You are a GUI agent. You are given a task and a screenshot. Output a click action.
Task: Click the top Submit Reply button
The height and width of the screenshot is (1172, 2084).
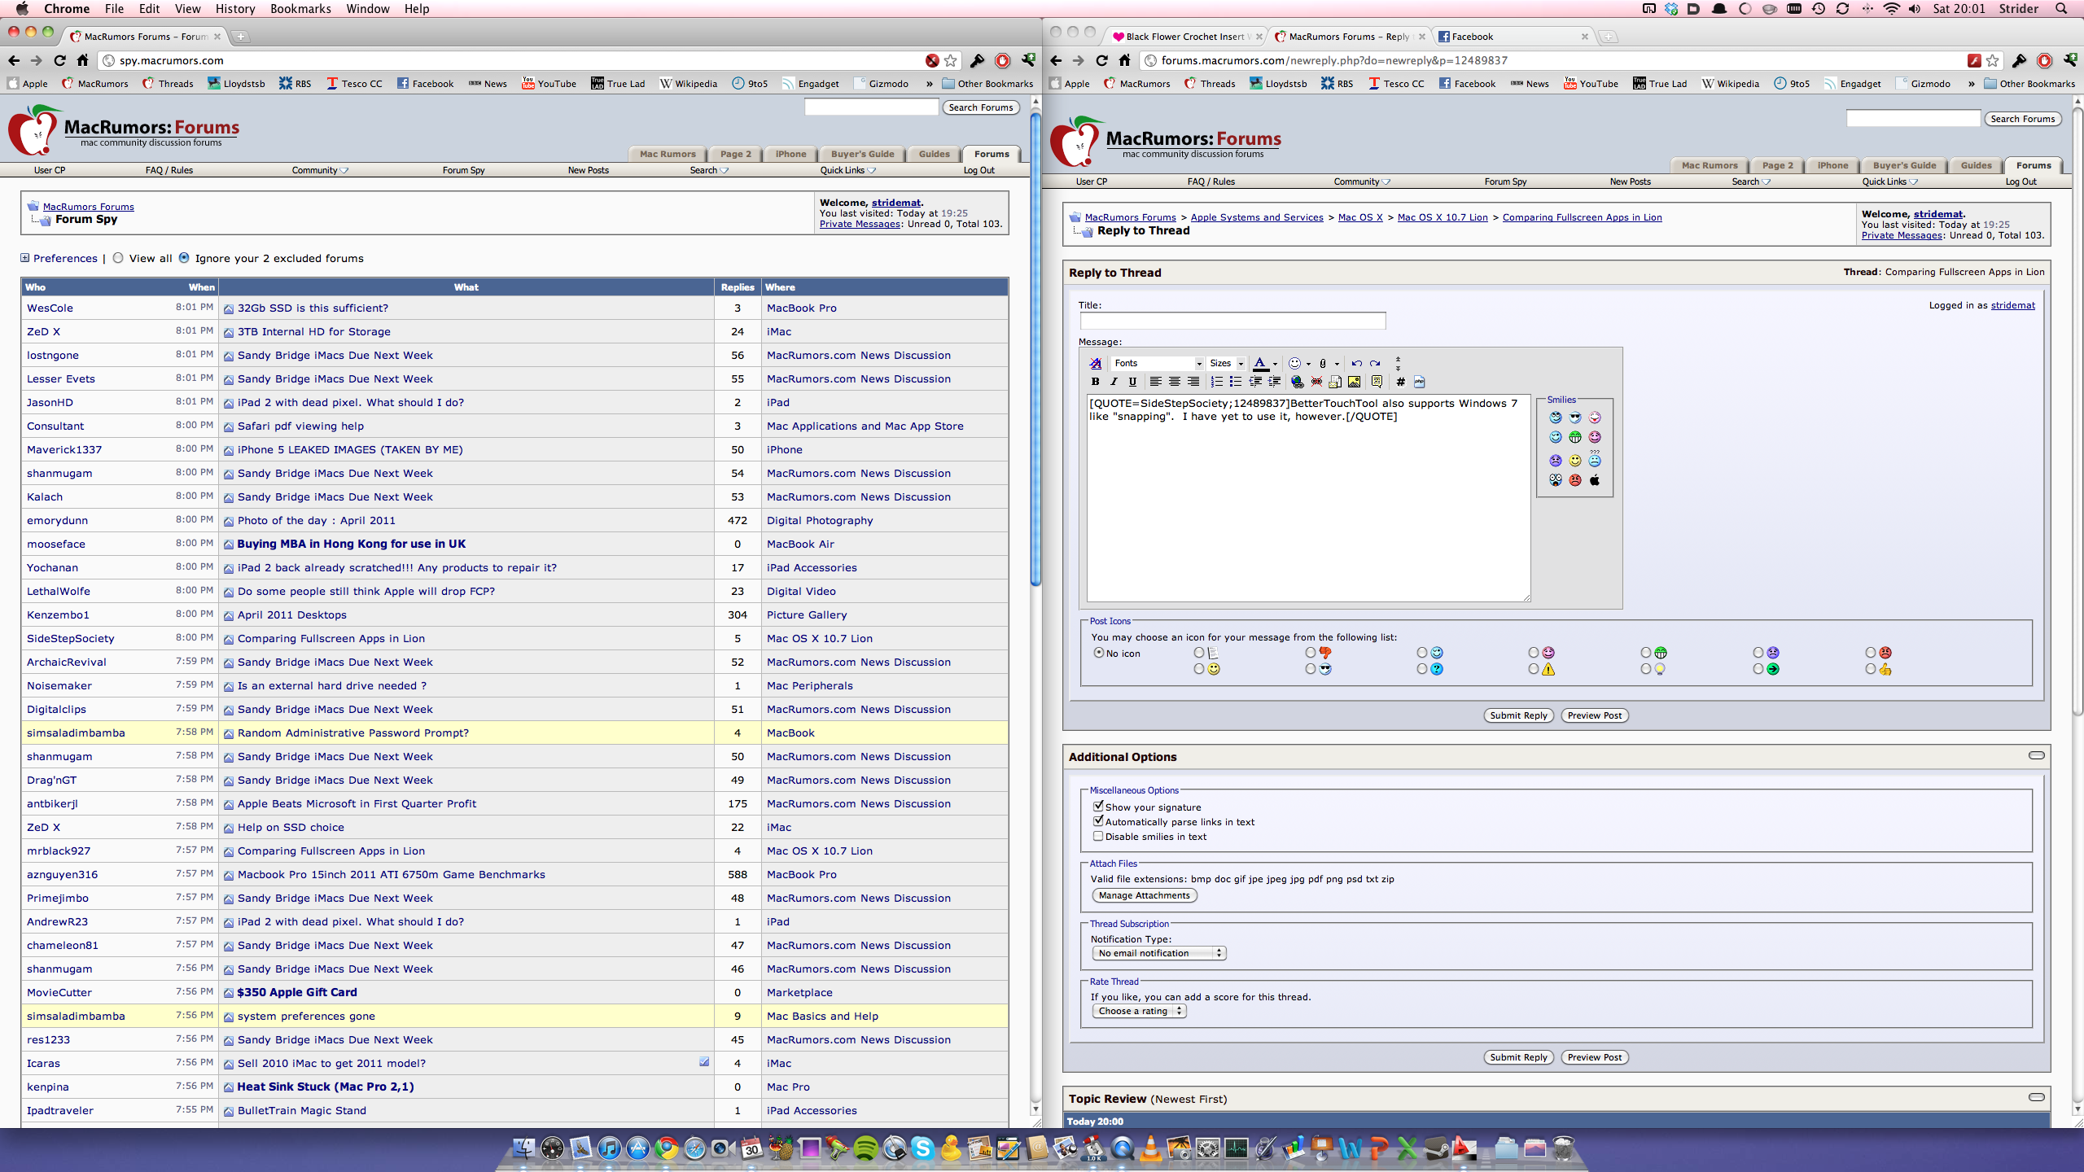pos(1518,715)
